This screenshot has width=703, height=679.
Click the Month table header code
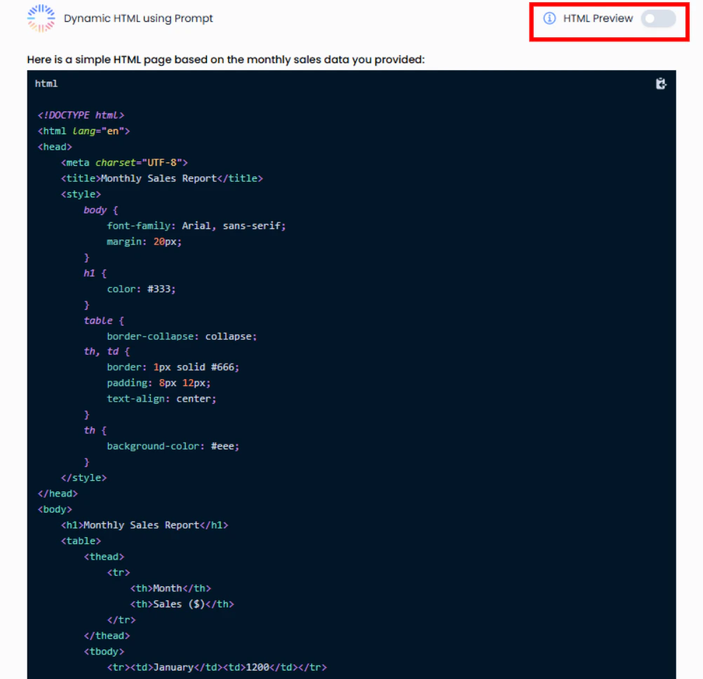click(170, 588)
